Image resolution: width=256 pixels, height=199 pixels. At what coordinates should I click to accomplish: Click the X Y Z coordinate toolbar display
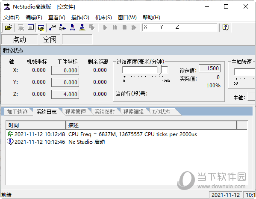[180, 27]
